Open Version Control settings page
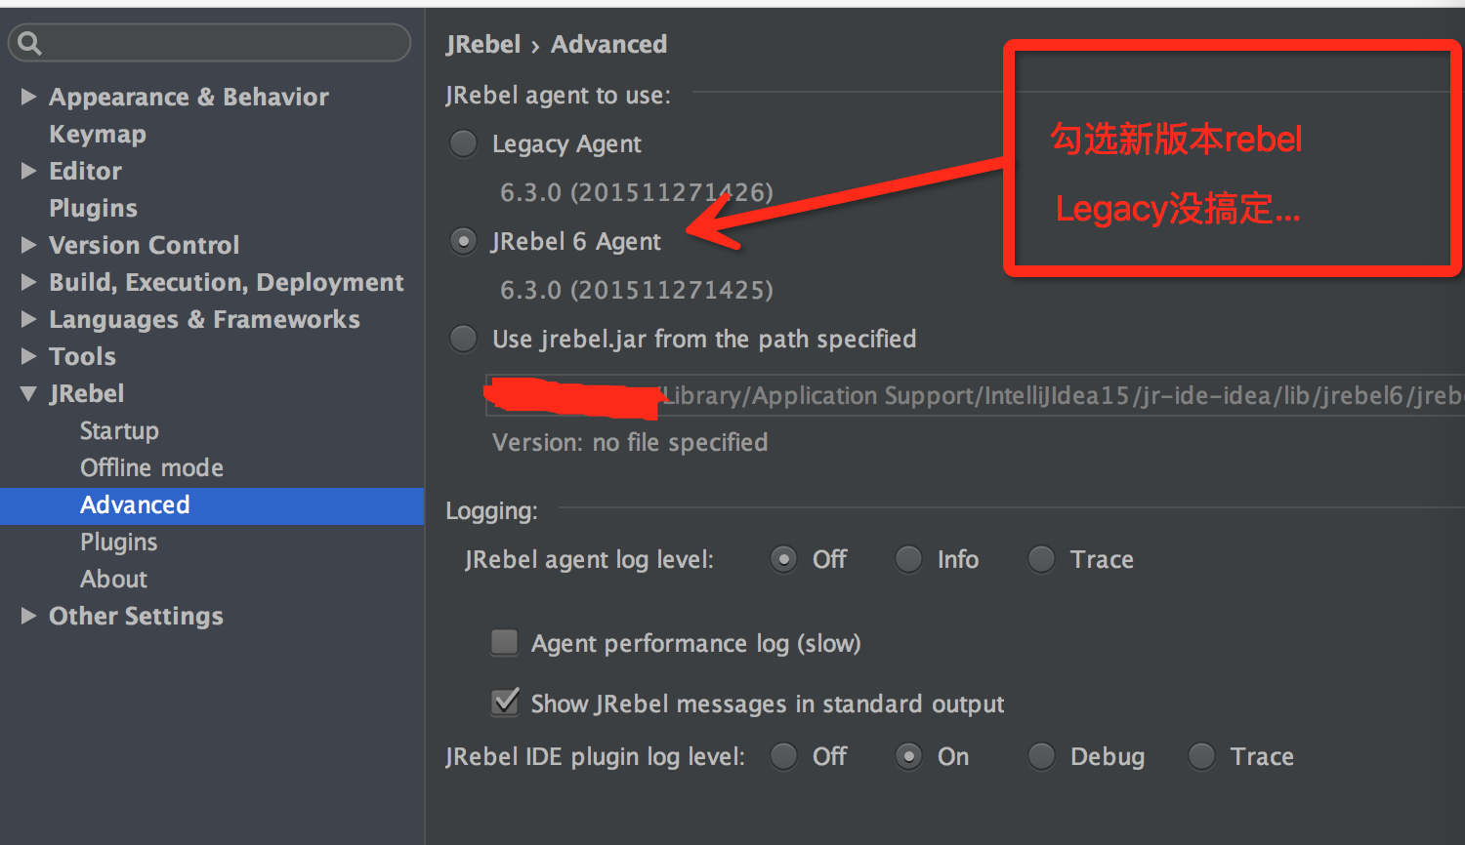The width and height of the screenshot is (1465, 845). coord(144,245)
